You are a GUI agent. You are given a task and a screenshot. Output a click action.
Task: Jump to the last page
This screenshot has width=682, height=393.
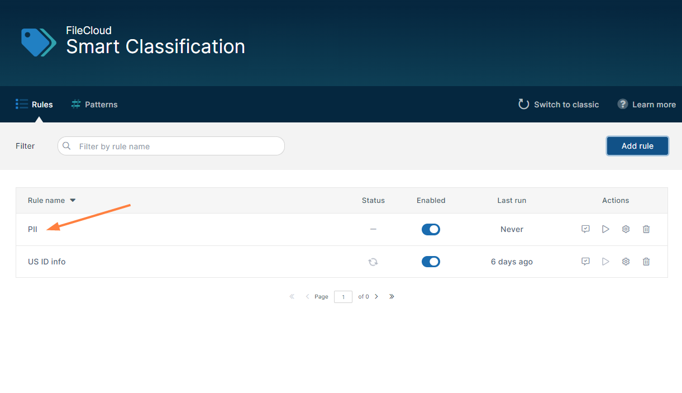coord(392,297)
